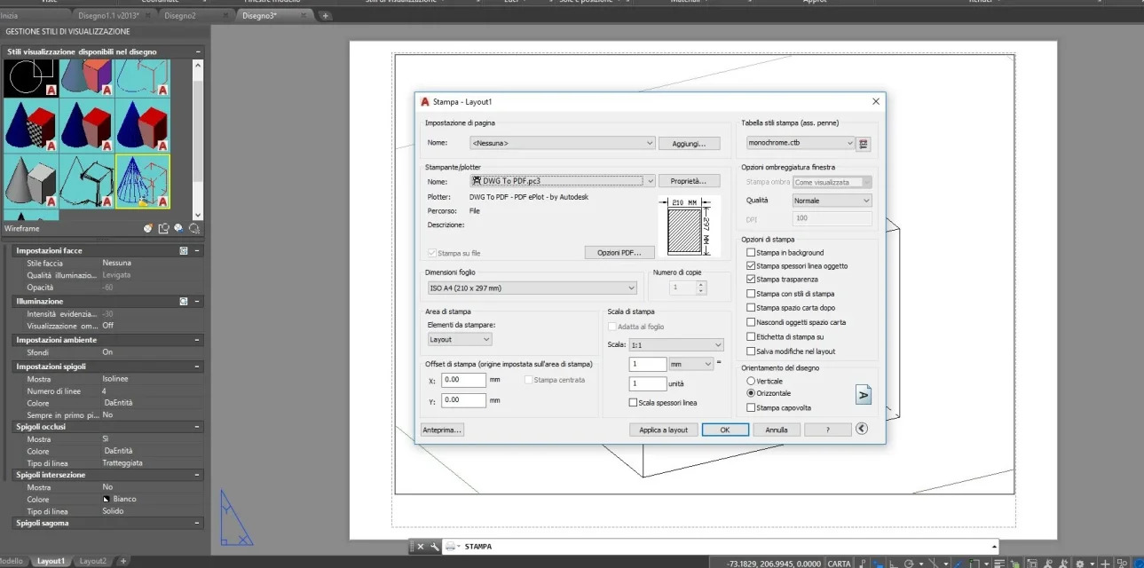Collapse the dialog with the round arrow button
Viewport: 1144px width, 568px height.
coord(861,429)
